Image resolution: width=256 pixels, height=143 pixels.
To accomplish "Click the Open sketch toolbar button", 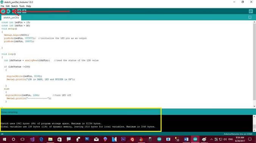I will 19,11.
